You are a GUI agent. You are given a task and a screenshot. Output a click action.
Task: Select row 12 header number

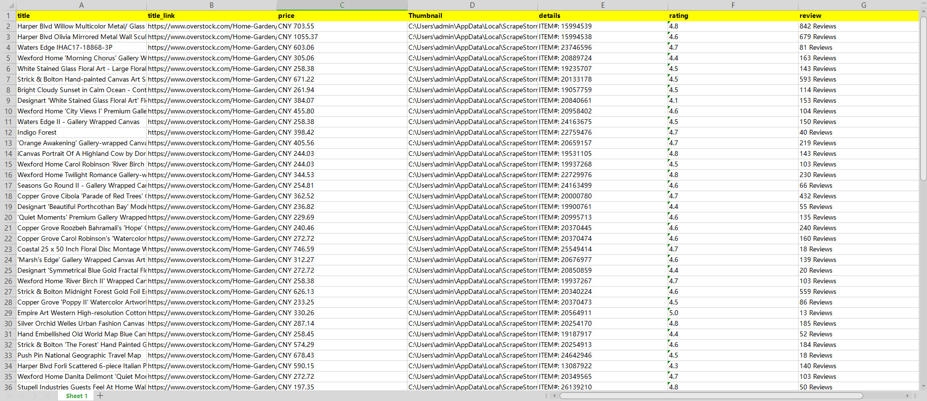coord(8,132)
